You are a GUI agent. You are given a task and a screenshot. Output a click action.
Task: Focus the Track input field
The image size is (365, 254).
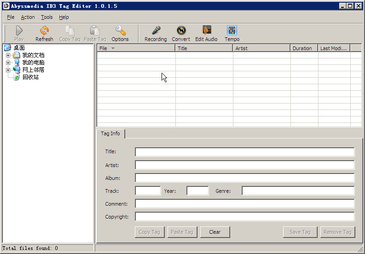148,190
